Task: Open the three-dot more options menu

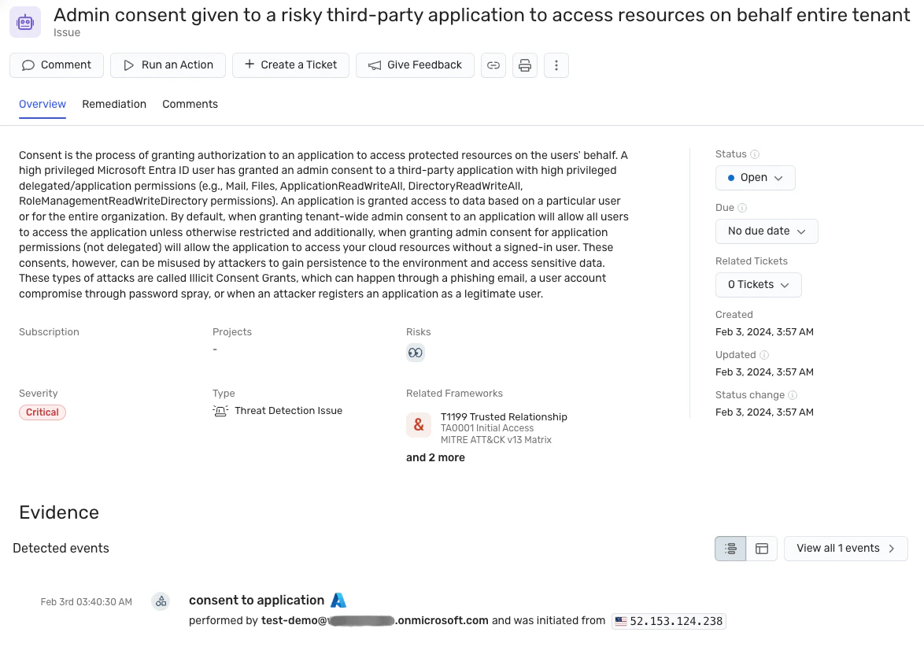Action: click(x=556, y=65)
